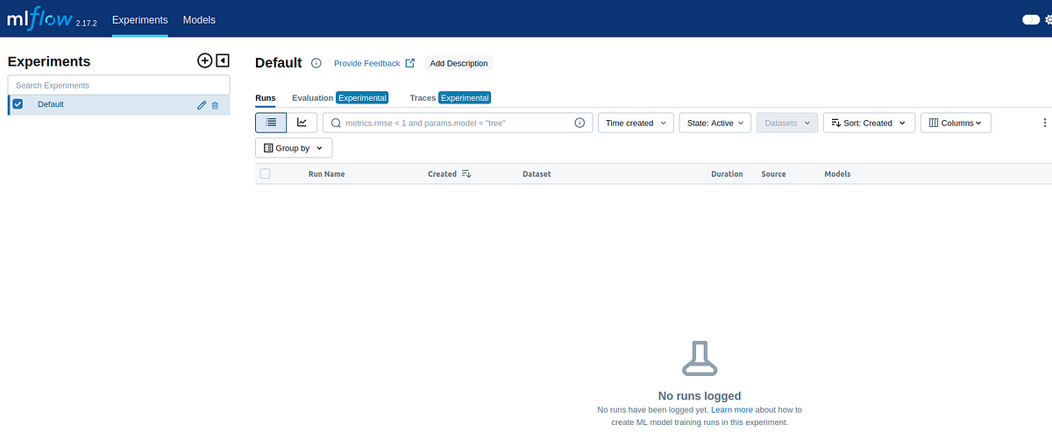Click the Run Name column header
1052x439 pixels.
tap(326, 173)
